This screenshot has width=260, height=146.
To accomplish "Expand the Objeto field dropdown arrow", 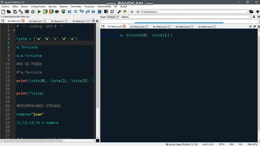I will click(250, 17).
